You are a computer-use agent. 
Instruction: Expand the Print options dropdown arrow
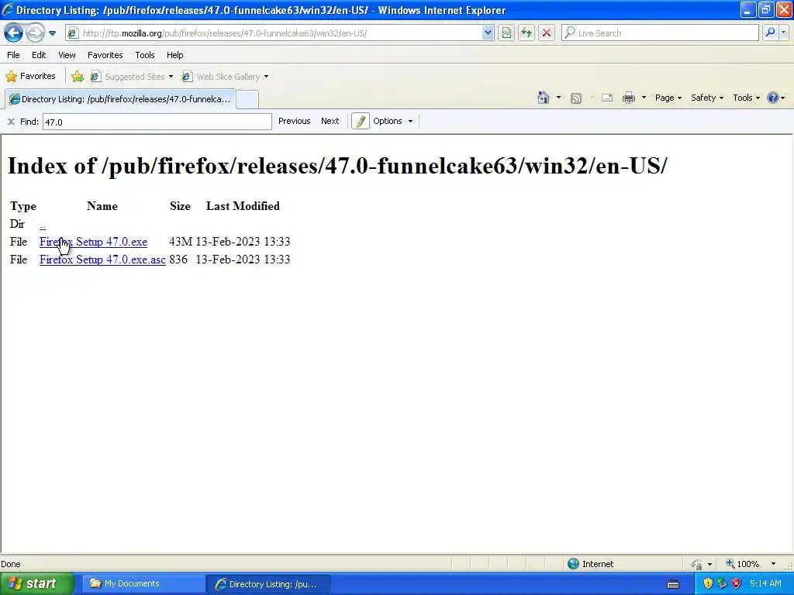click(644, 98)
